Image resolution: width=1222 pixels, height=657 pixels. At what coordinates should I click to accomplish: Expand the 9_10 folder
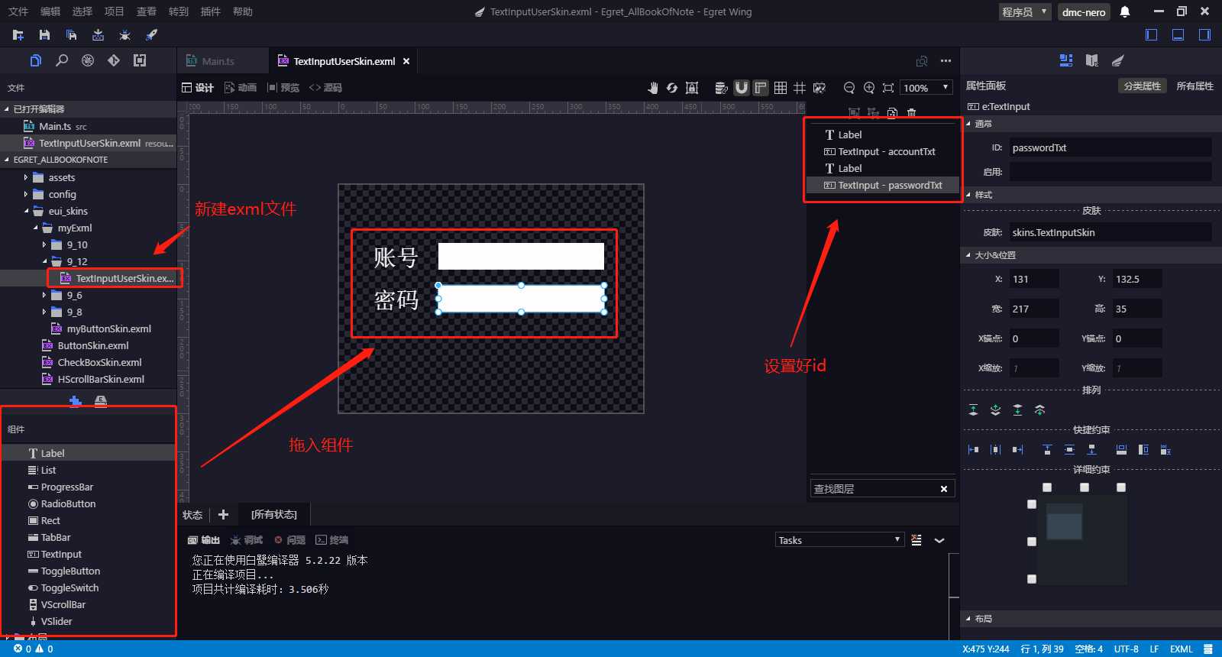[44, 244]
